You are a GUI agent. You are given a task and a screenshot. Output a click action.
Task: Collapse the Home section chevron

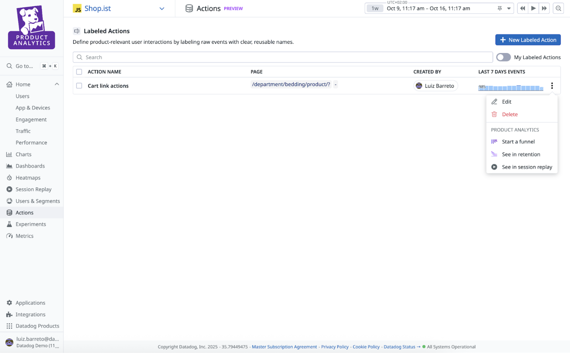point(57,84)
